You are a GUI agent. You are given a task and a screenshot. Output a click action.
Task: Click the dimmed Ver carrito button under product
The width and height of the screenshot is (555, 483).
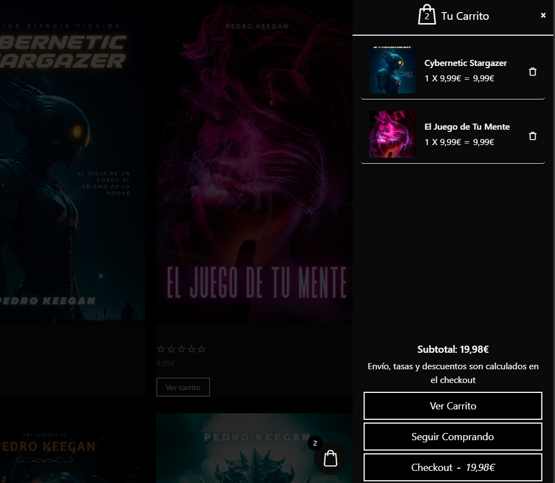click(x=183, y=387)
